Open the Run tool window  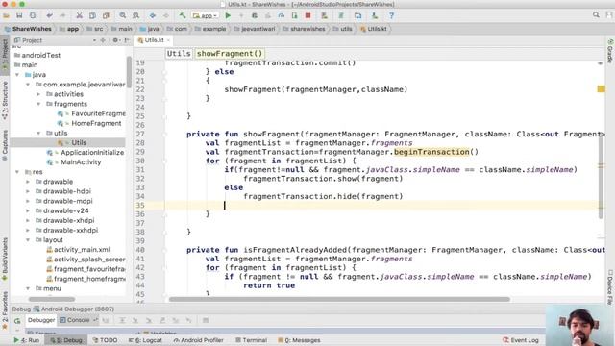(x=27, y=340)
